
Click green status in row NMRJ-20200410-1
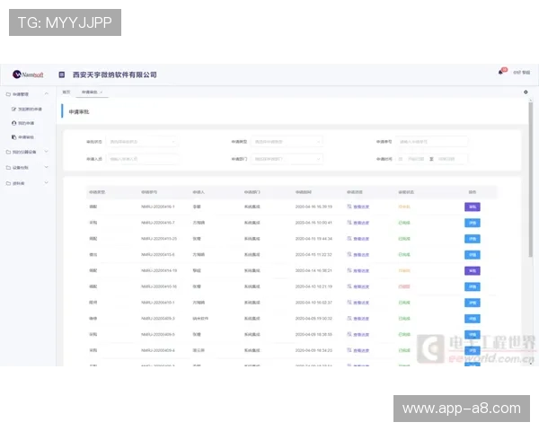pyautogui.click(x=404, y=303)
